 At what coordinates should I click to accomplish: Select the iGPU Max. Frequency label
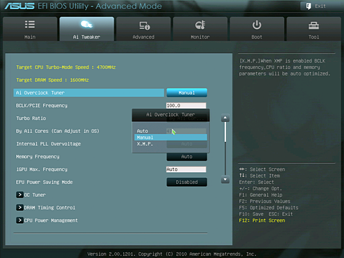(x=42, y=169)
